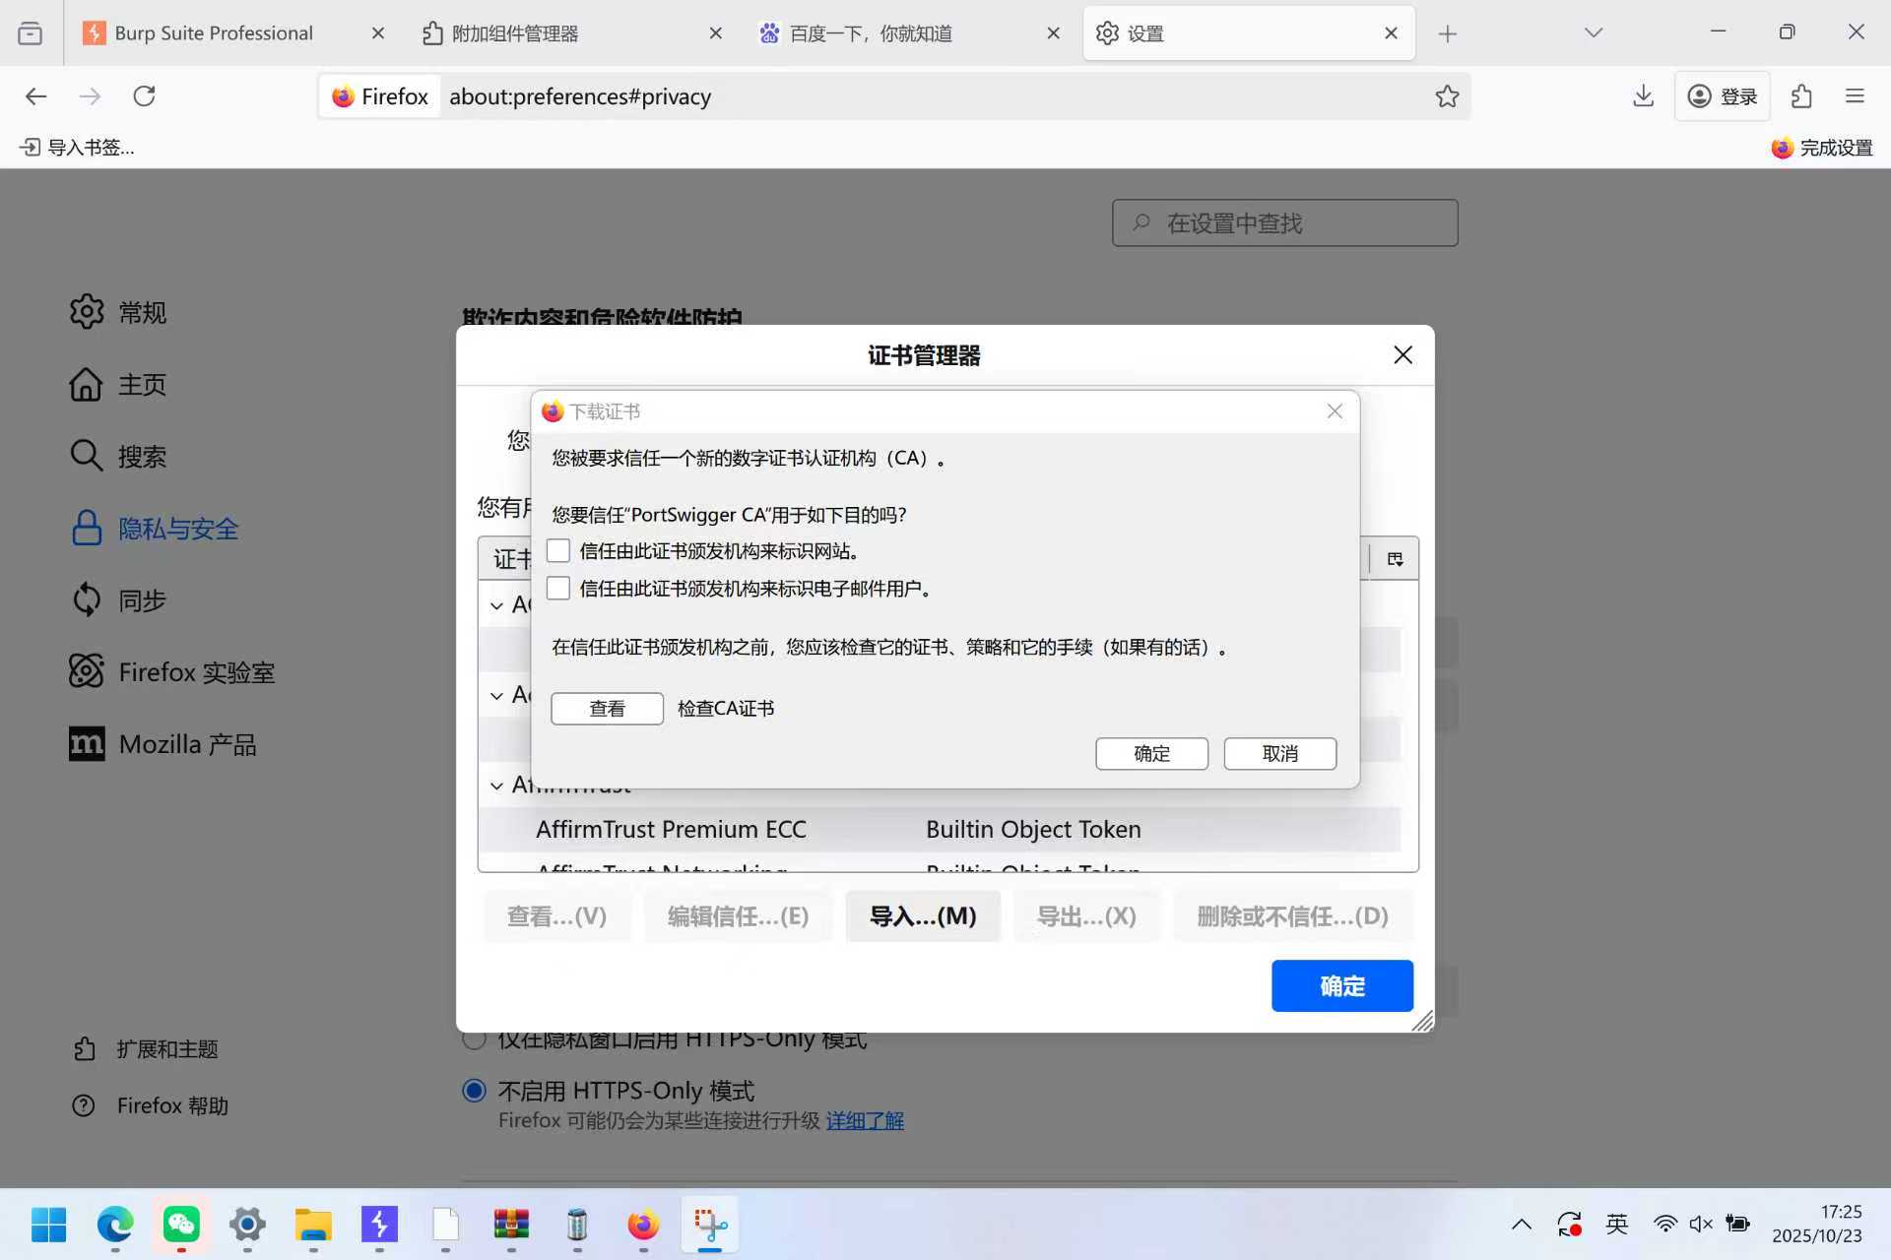Click 取消 in the 下载证书 dialog
This screenshot has height=1260, width=1891.
pos(1279,753)
